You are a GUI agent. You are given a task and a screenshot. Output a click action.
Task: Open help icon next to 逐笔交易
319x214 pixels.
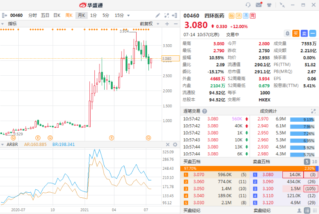(x=205, y=111)
